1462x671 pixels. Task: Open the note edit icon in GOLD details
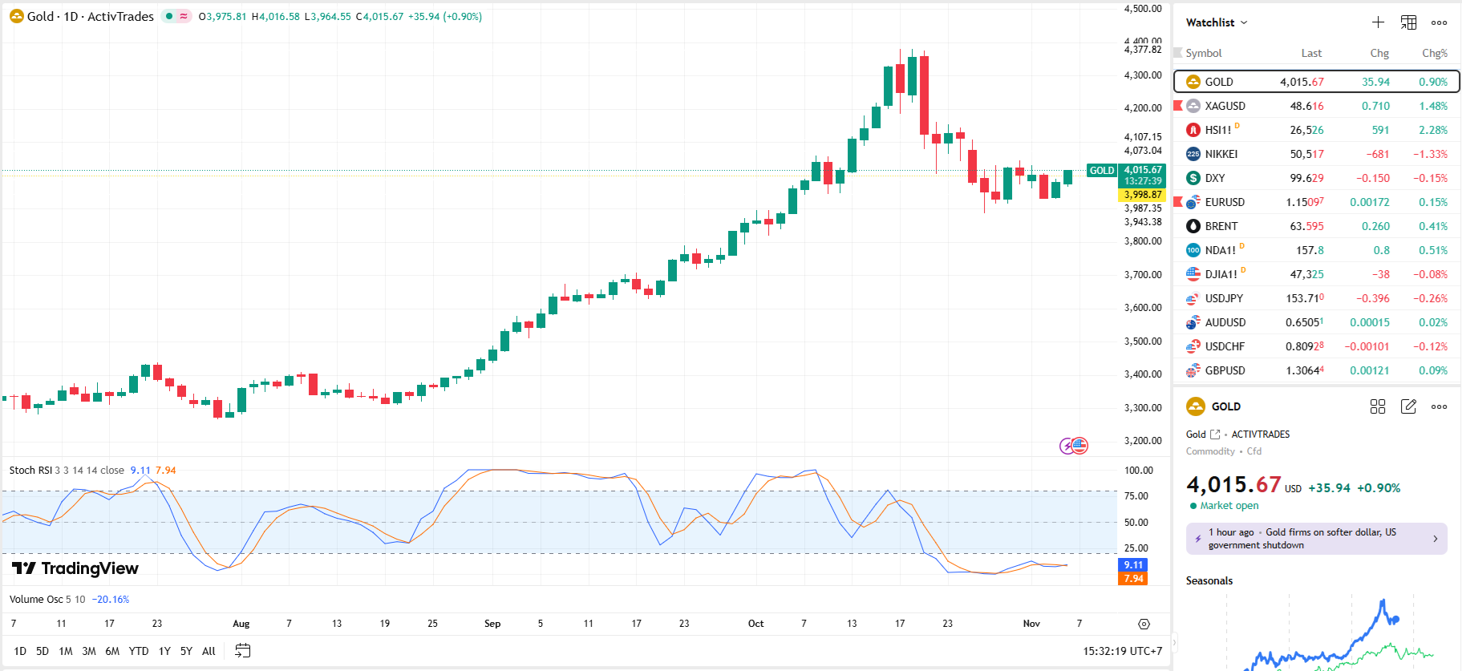1408,406
